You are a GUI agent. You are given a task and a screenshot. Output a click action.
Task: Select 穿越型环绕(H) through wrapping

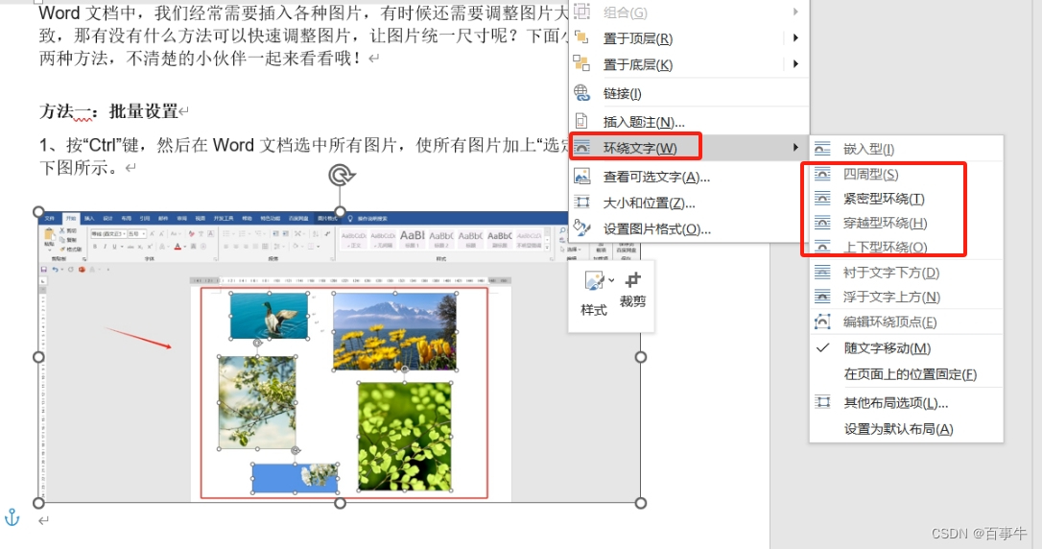point(906,223)
